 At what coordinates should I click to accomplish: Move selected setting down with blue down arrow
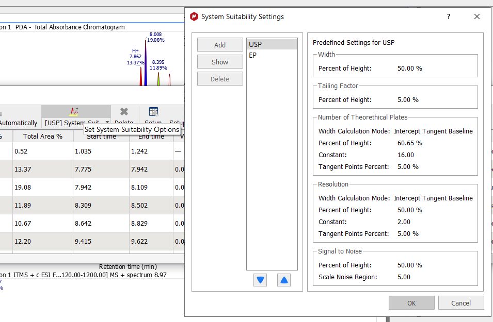tap(260, 280)
